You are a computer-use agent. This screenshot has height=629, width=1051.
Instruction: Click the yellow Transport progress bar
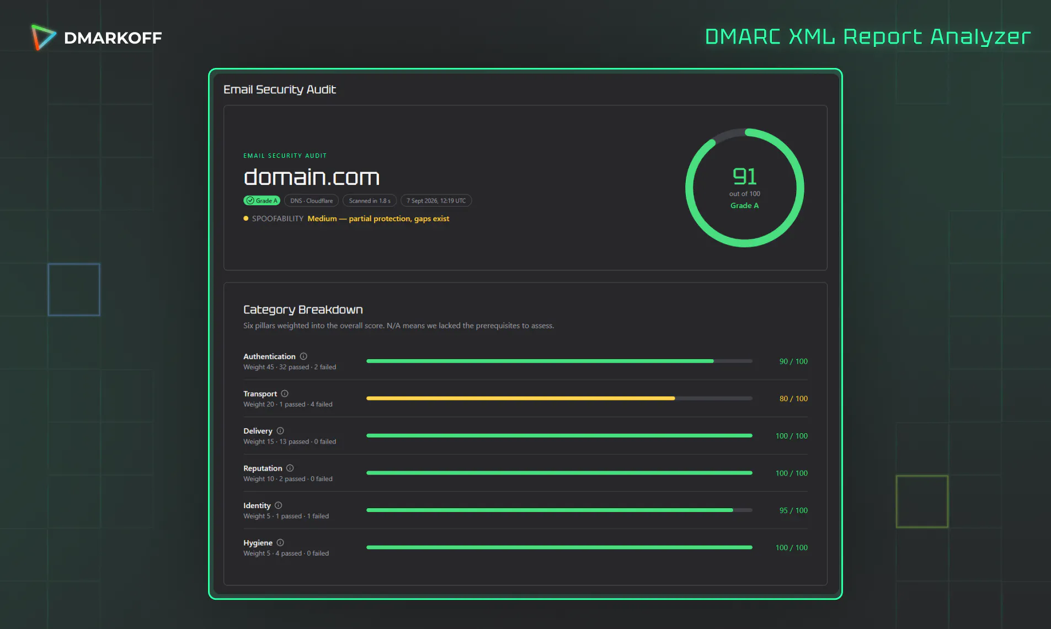(559, 398)
